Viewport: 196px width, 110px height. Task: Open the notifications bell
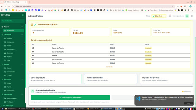pyautogui.click(x=170, y=16)
